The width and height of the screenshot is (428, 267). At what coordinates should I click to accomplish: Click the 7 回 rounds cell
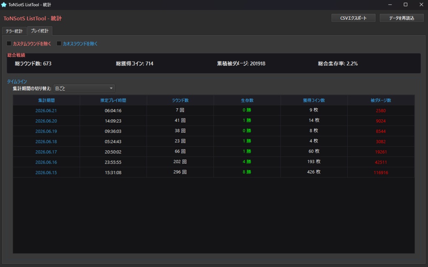click(x=180, y=110)
